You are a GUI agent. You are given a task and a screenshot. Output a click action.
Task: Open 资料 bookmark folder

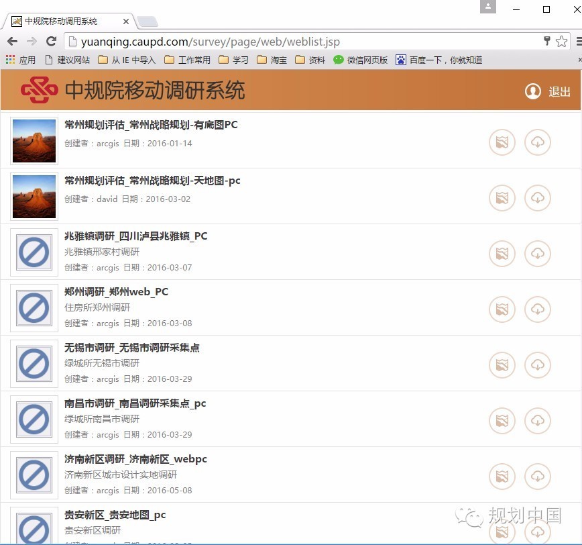310,60
